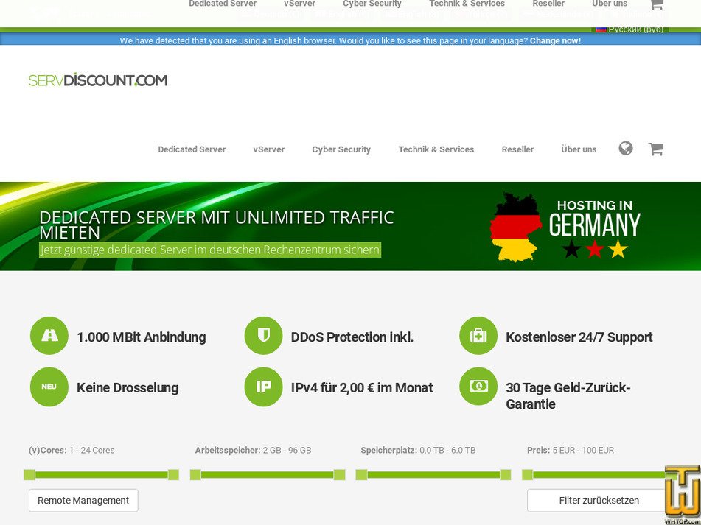The height and width of the screenshot is (525, 701).
Task: Expand the Über uns menu
Action: [x=579, y=149]
